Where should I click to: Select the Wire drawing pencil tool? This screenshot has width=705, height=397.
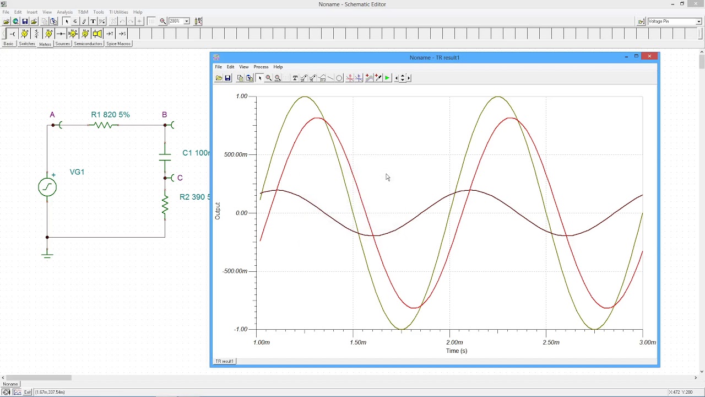point(84,22)
